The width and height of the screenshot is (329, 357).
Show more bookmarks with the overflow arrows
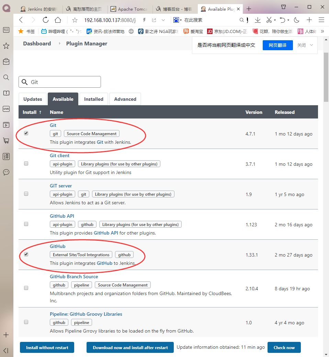point(322,31)
